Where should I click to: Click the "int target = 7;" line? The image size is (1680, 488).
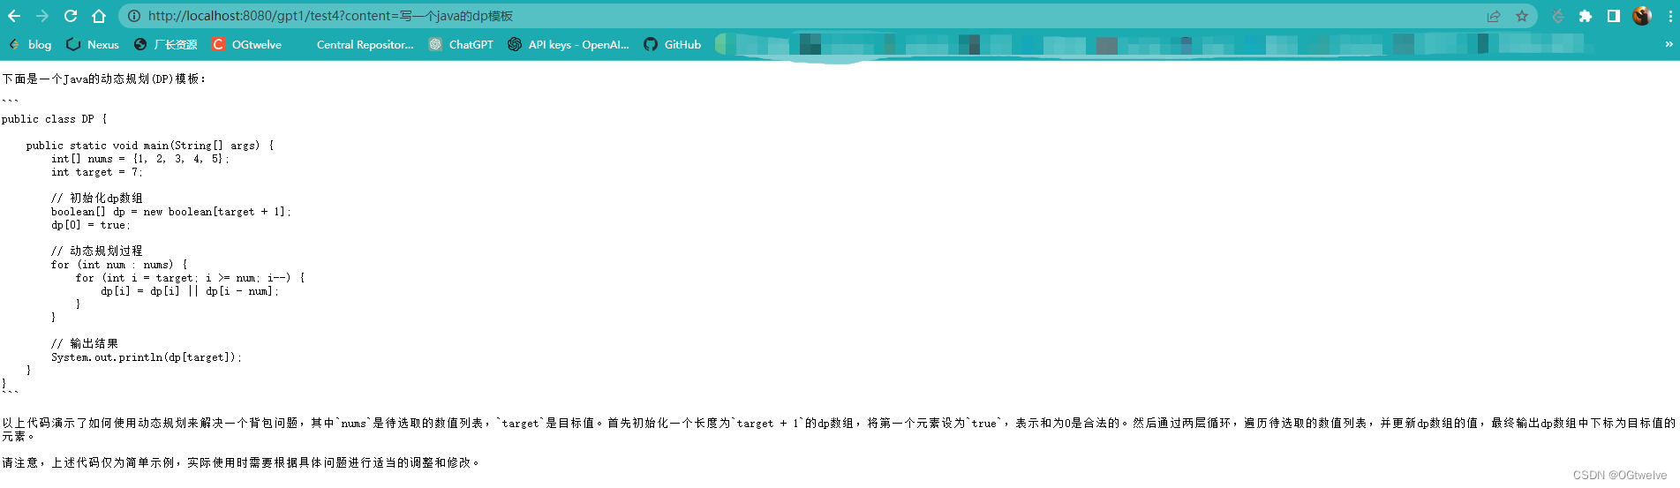[x=96, y=172]
